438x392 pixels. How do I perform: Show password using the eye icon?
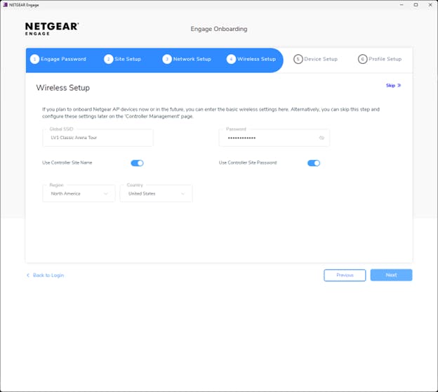(321, 138)
